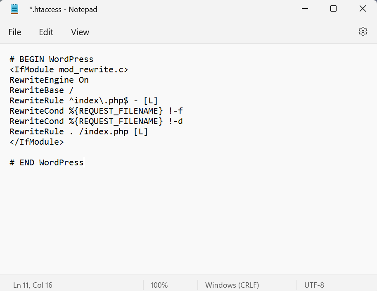
Task: Click the Windows (CRLF) line ending indicator
Action: pos(232,285)
